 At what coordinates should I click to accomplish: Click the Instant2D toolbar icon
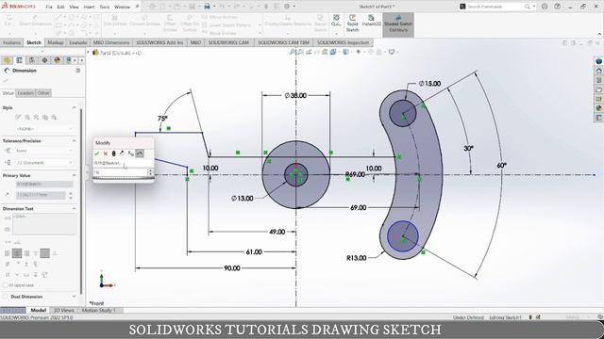point(371,21)
